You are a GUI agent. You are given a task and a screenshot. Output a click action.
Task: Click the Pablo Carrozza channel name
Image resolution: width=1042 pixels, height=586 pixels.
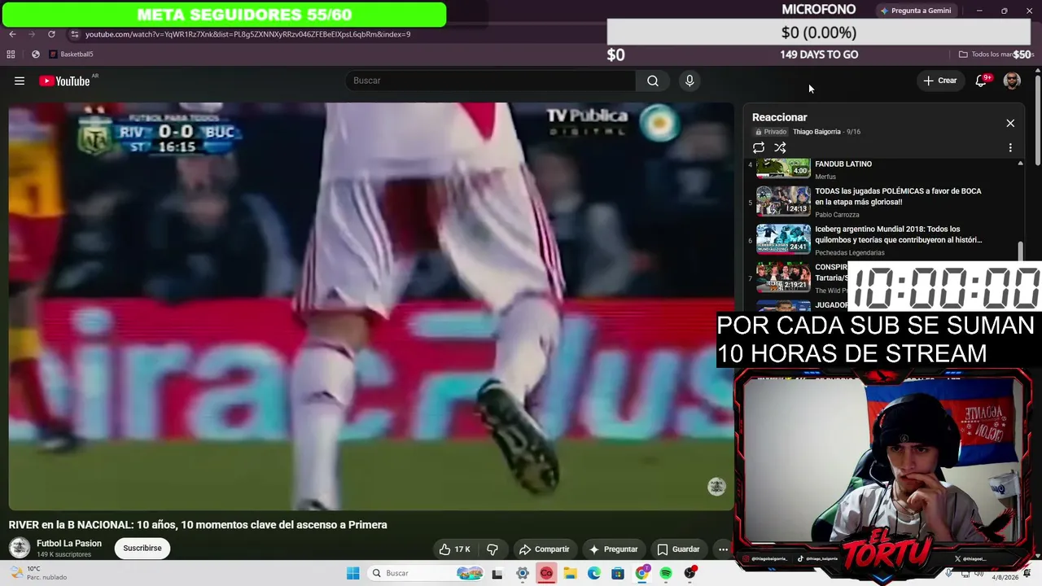coord(837,215)
